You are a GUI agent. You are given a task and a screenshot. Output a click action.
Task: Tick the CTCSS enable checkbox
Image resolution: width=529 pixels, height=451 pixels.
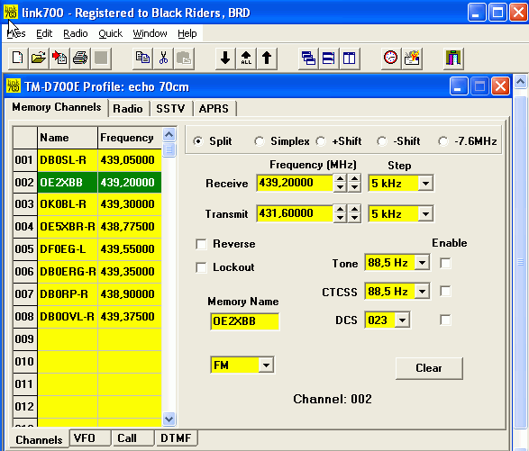click(x=445, y=292)
